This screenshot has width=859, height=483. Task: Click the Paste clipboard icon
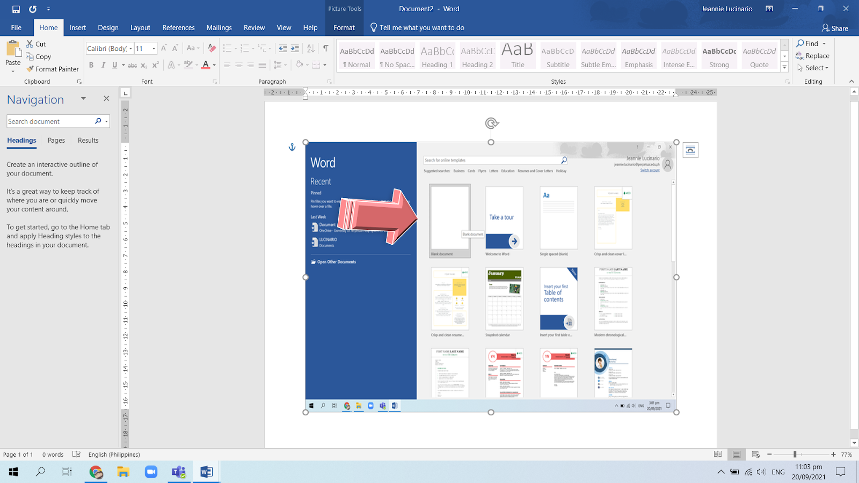pyautogui.click(x=13, y=49)
